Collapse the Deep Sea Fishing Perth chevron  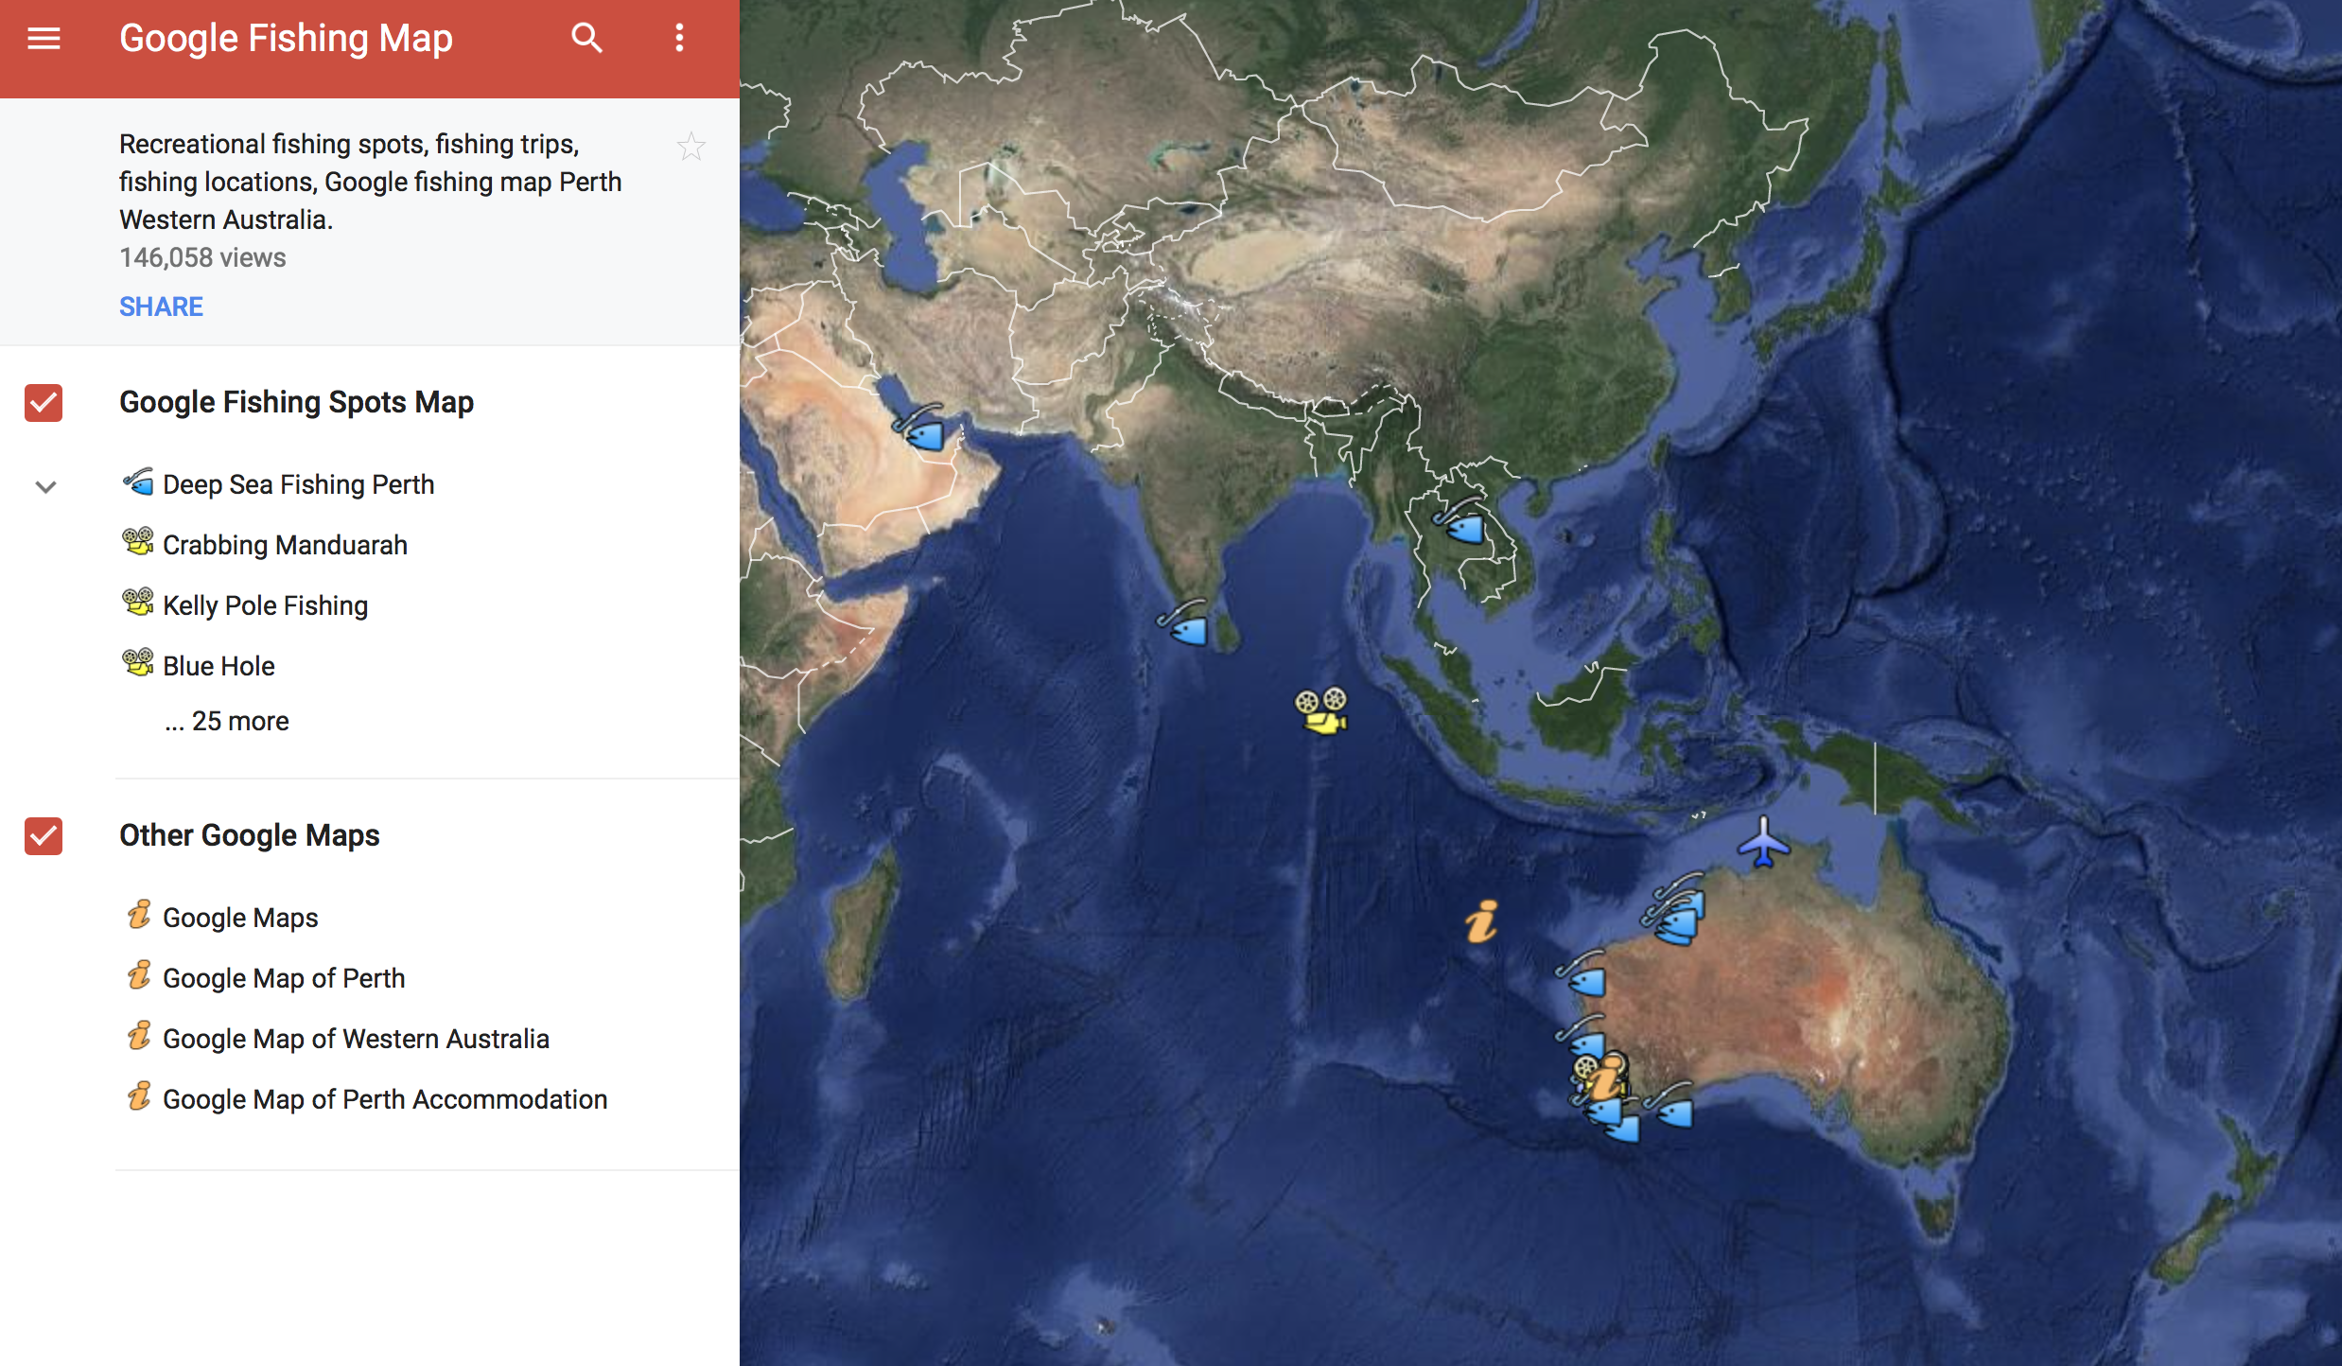pos(45,487)
